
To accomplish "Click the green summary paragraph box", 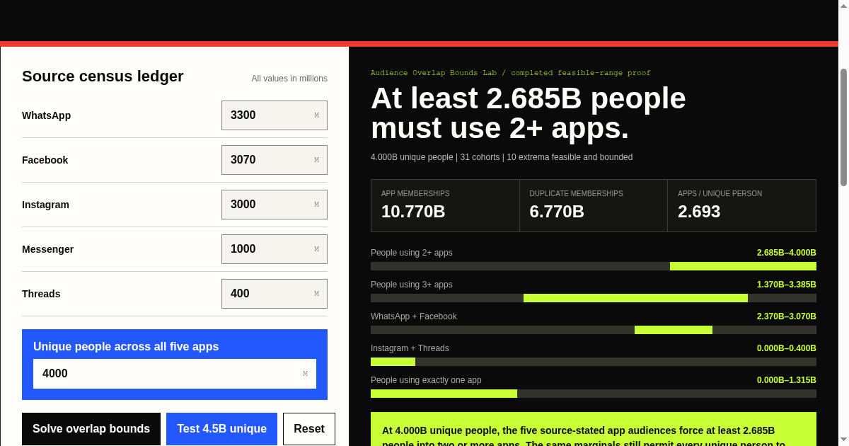I will pos(594,429).
